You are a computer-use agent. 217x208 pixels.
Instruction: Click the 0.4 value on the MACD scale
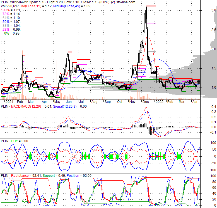pos(214,107)
